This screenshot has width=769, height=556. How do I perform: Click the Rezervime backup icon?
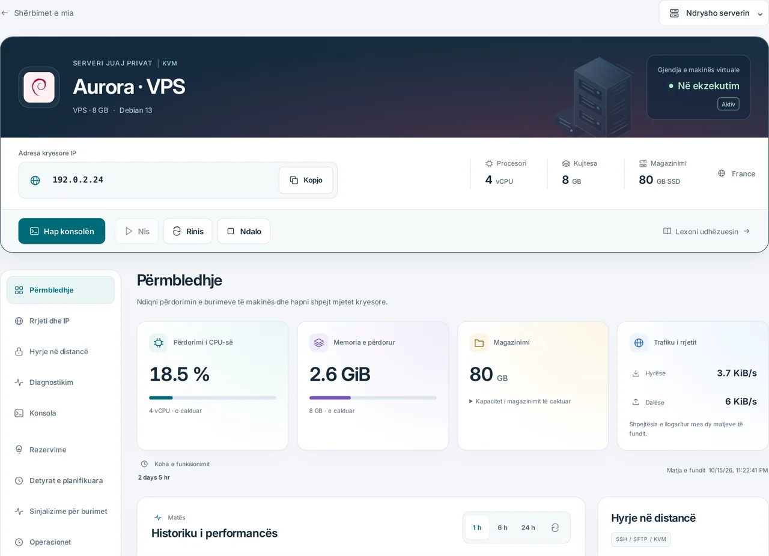tap(19, 450)
